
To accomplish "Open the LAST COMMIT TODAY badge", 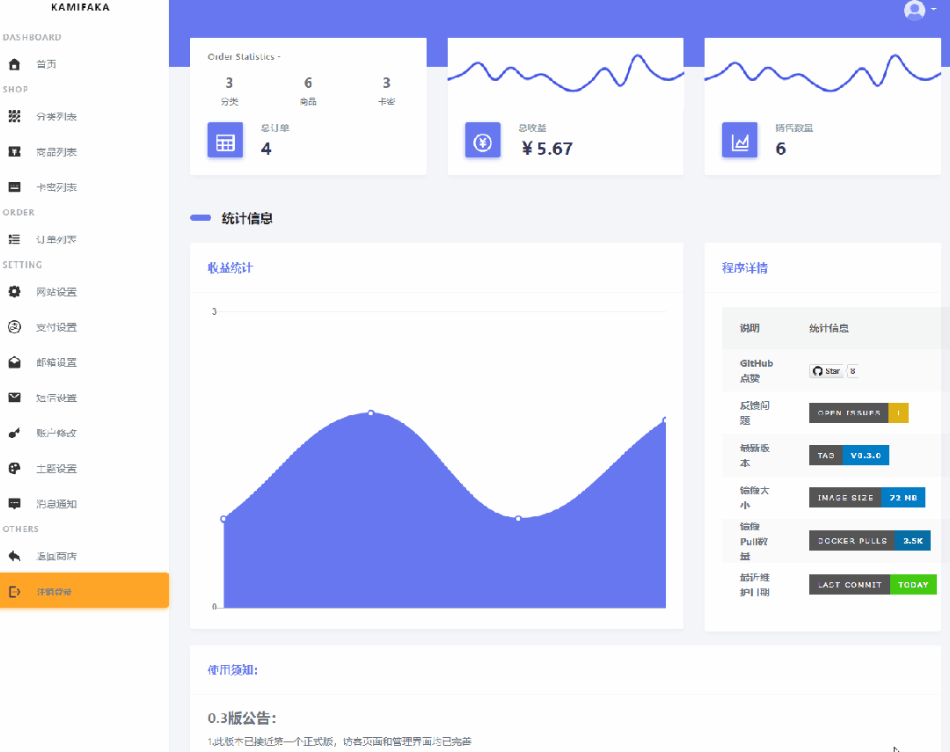I will point(873,585).
